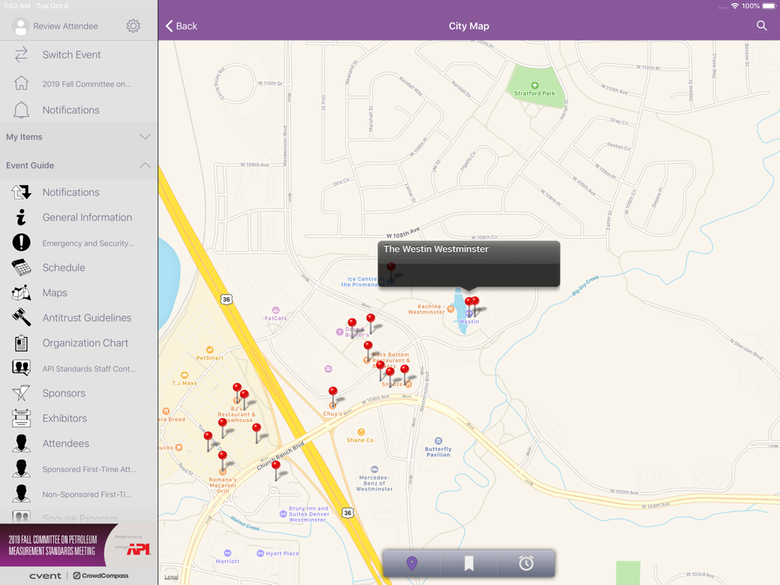Image resolution: width=780 pixels, height=585 pixels.
Task: Open the bookmarks toolbar button
Action: click(x=469, y=563)
